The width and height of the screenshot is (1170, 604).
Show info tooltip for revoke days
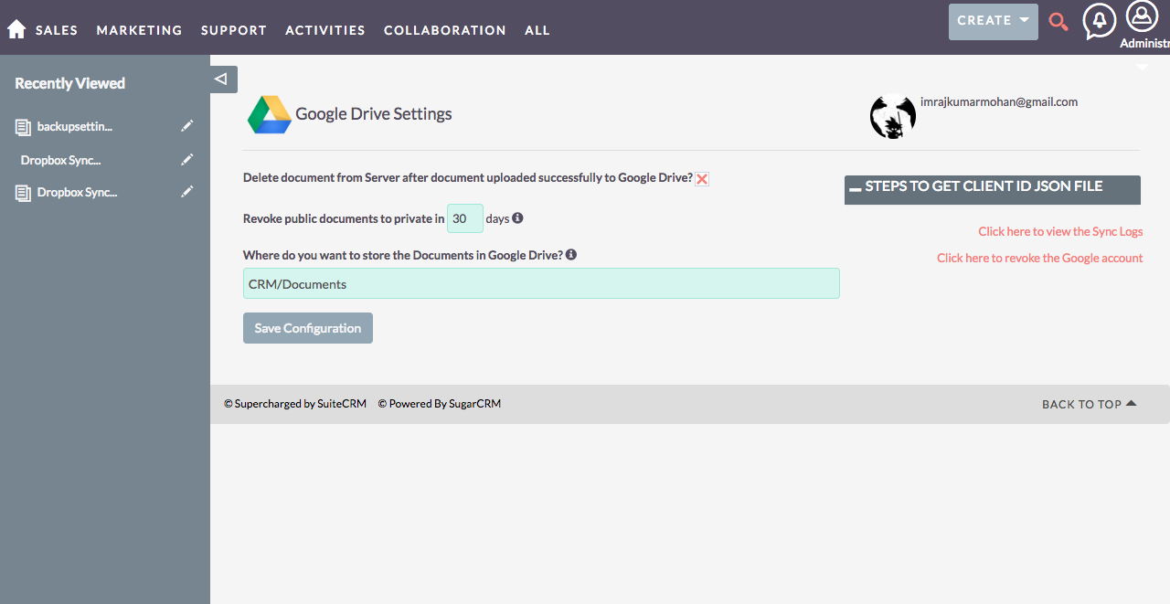pyautogui.click(x=518, y=218)
